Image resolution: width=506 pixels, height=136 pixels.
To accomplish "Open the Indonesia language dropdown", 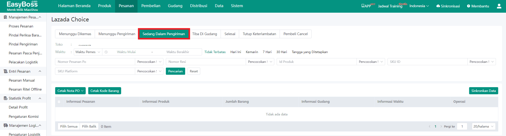I will point(419,6).
